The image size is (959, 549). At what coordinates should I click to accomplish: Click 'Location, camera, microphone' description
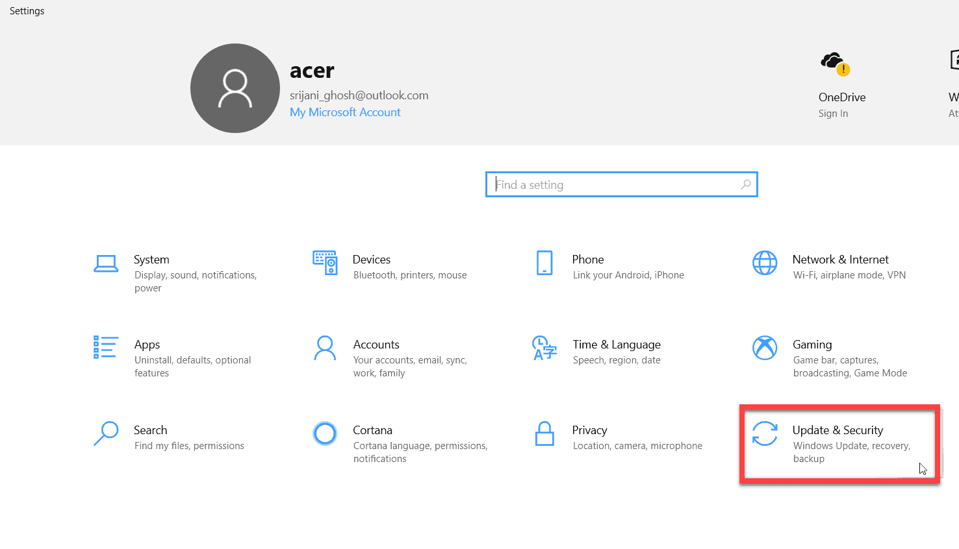(637, 446)
